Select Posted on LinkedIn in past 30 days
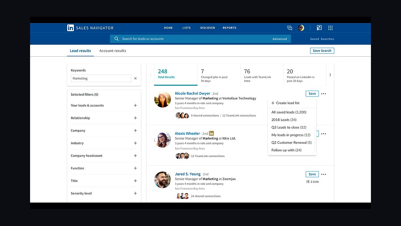 (304, 75)
